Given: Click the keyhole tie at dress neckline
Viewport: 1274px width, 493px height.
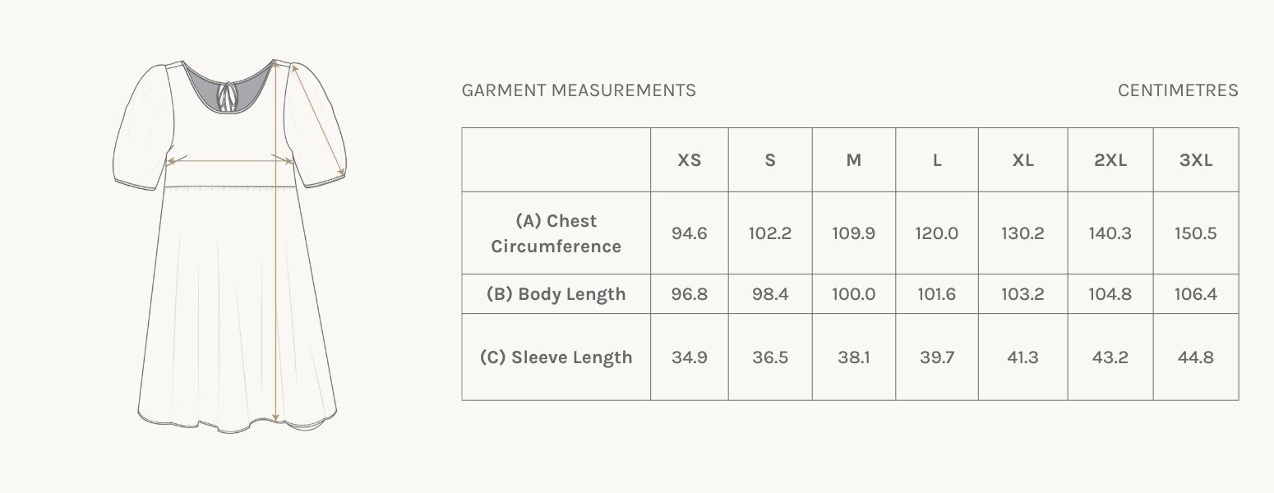Looking at the screenshot, I should tap(228, 98).
